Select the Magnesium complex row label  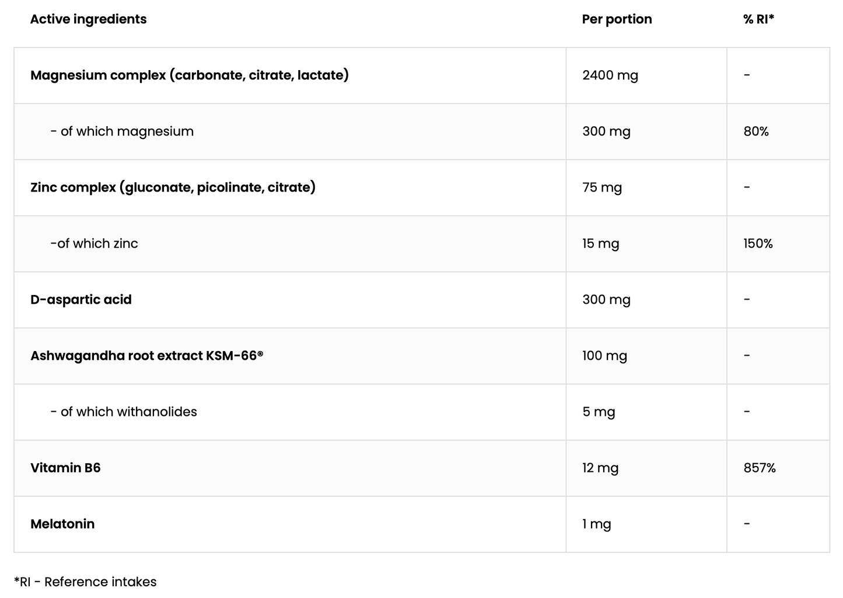point(190,75)
